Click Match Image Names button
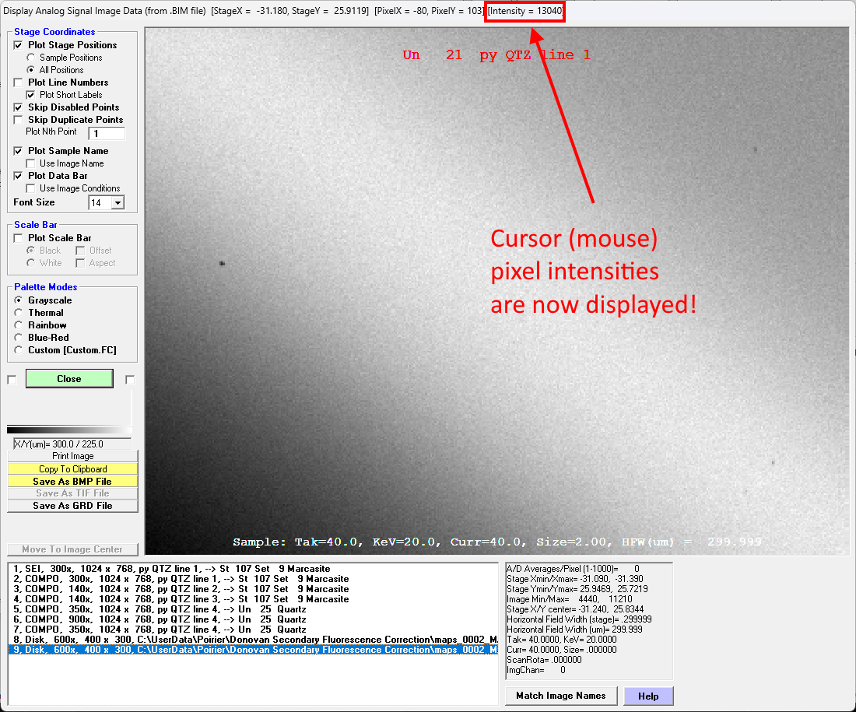This screenshot has width=856, height=712. click(x=560, y=696)
